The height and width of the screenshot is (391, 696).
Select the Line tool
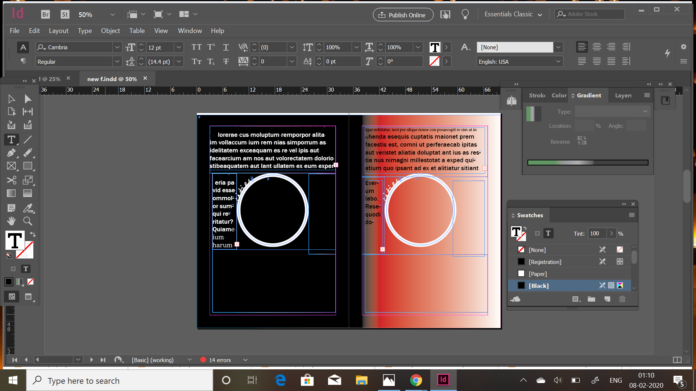[28, 139]
